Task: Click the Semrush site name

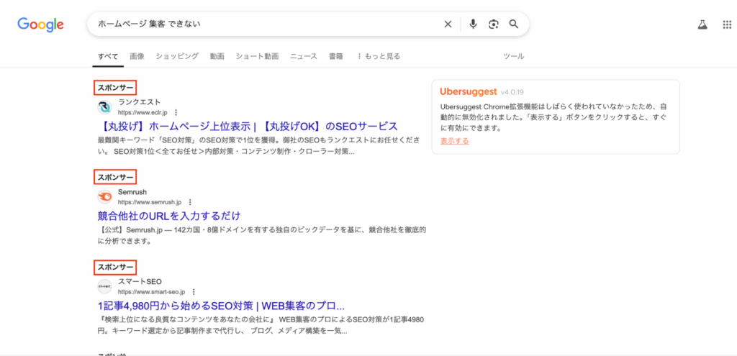Action: tap(132, 191)
